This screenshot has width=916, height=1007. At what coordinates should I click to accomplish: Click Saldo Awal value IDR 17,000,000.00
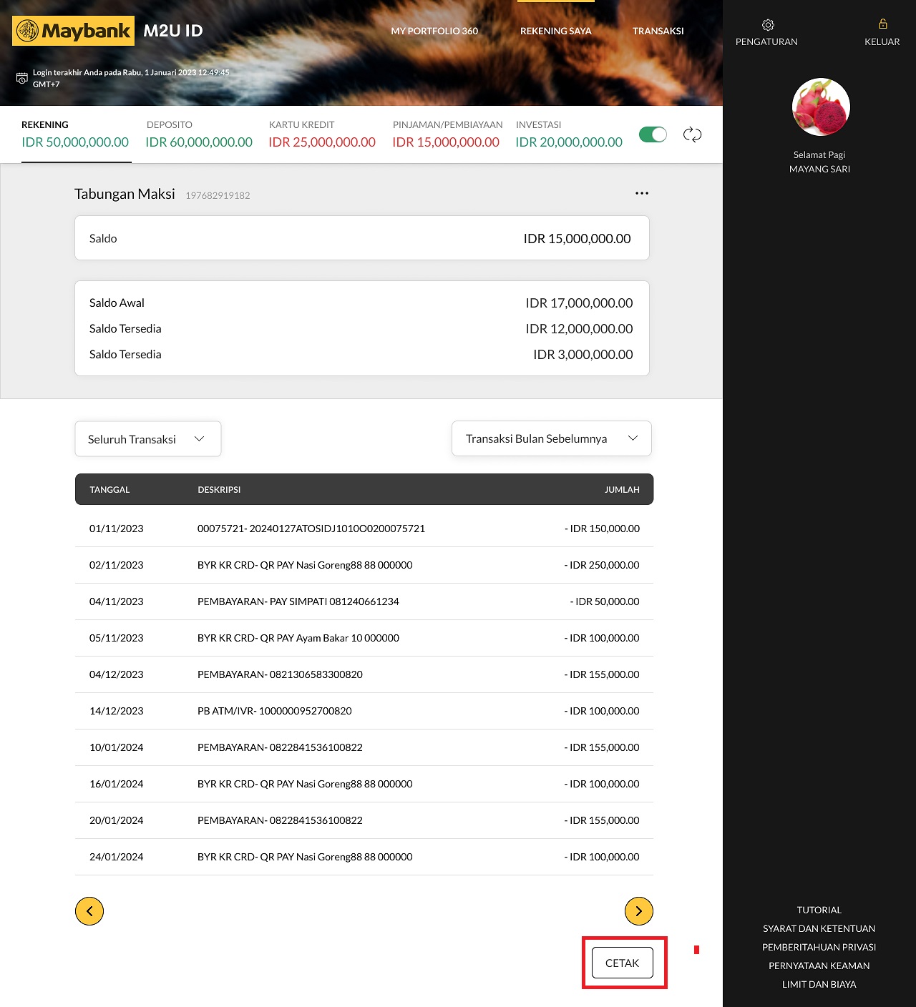579,303
